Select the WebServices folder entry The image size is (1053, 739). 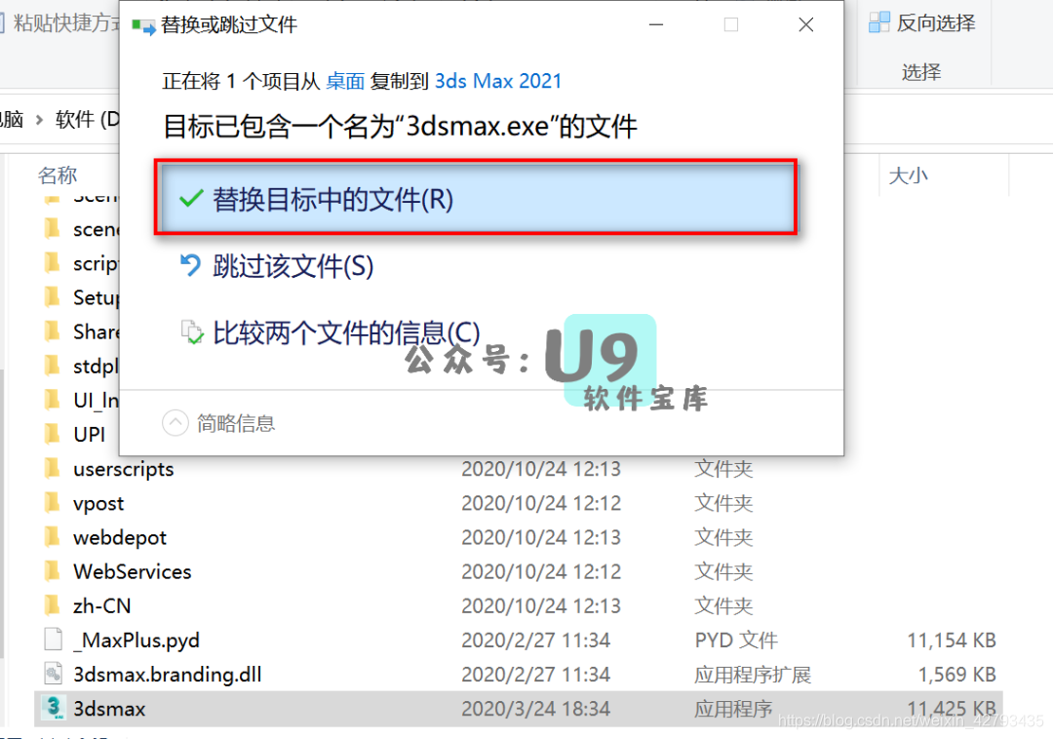132,571
